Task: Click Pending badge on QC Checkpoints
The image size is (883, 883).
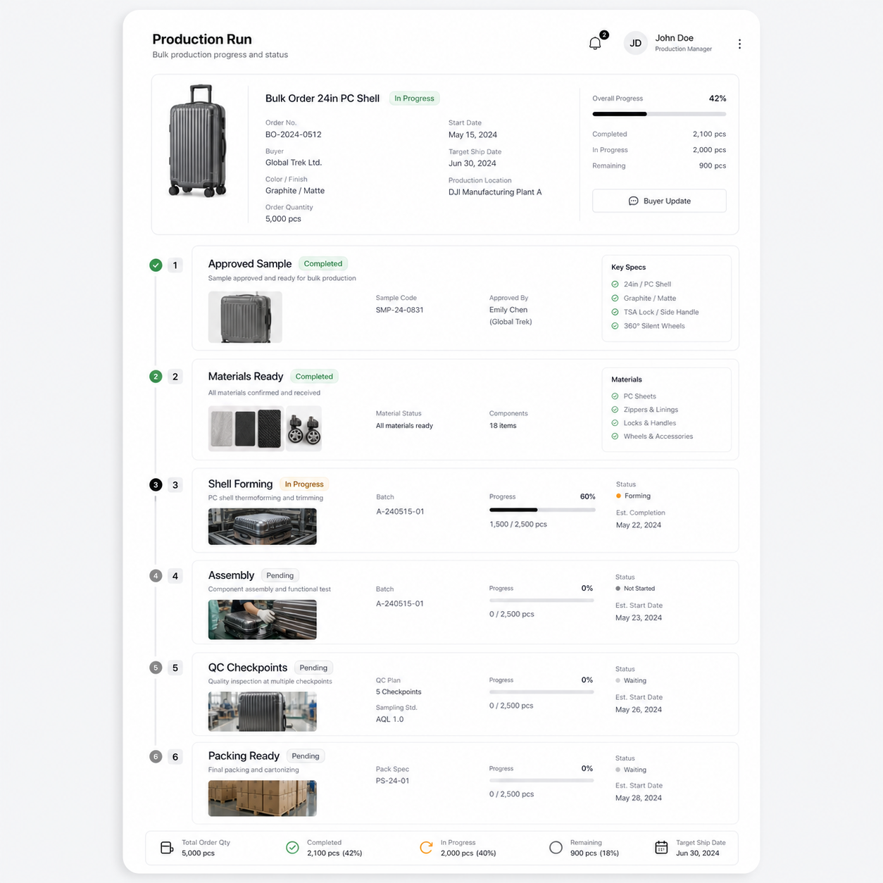Action: coord(313,668)
